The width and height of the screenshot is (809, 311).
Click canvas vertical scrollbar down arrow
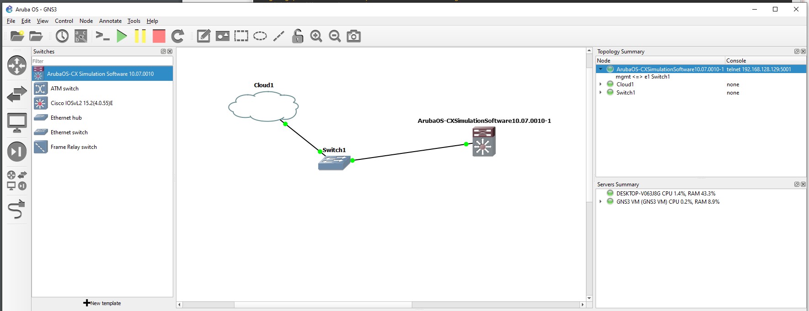click(589, 298)
